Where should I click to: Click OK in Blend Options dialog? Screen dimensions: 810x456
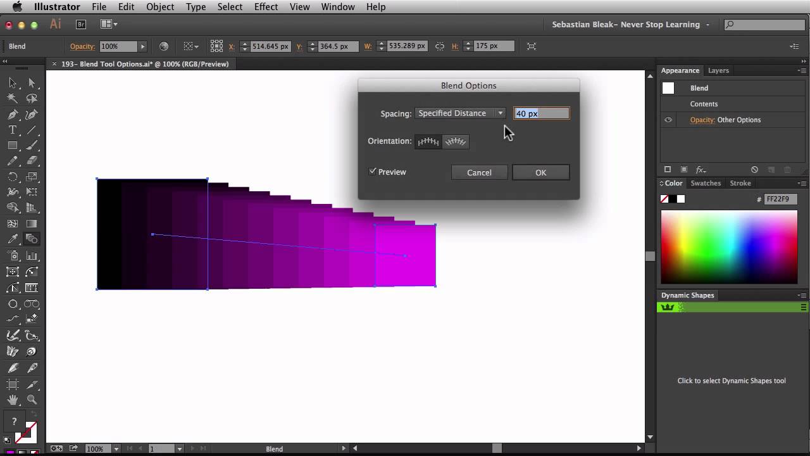click(541, 172)
